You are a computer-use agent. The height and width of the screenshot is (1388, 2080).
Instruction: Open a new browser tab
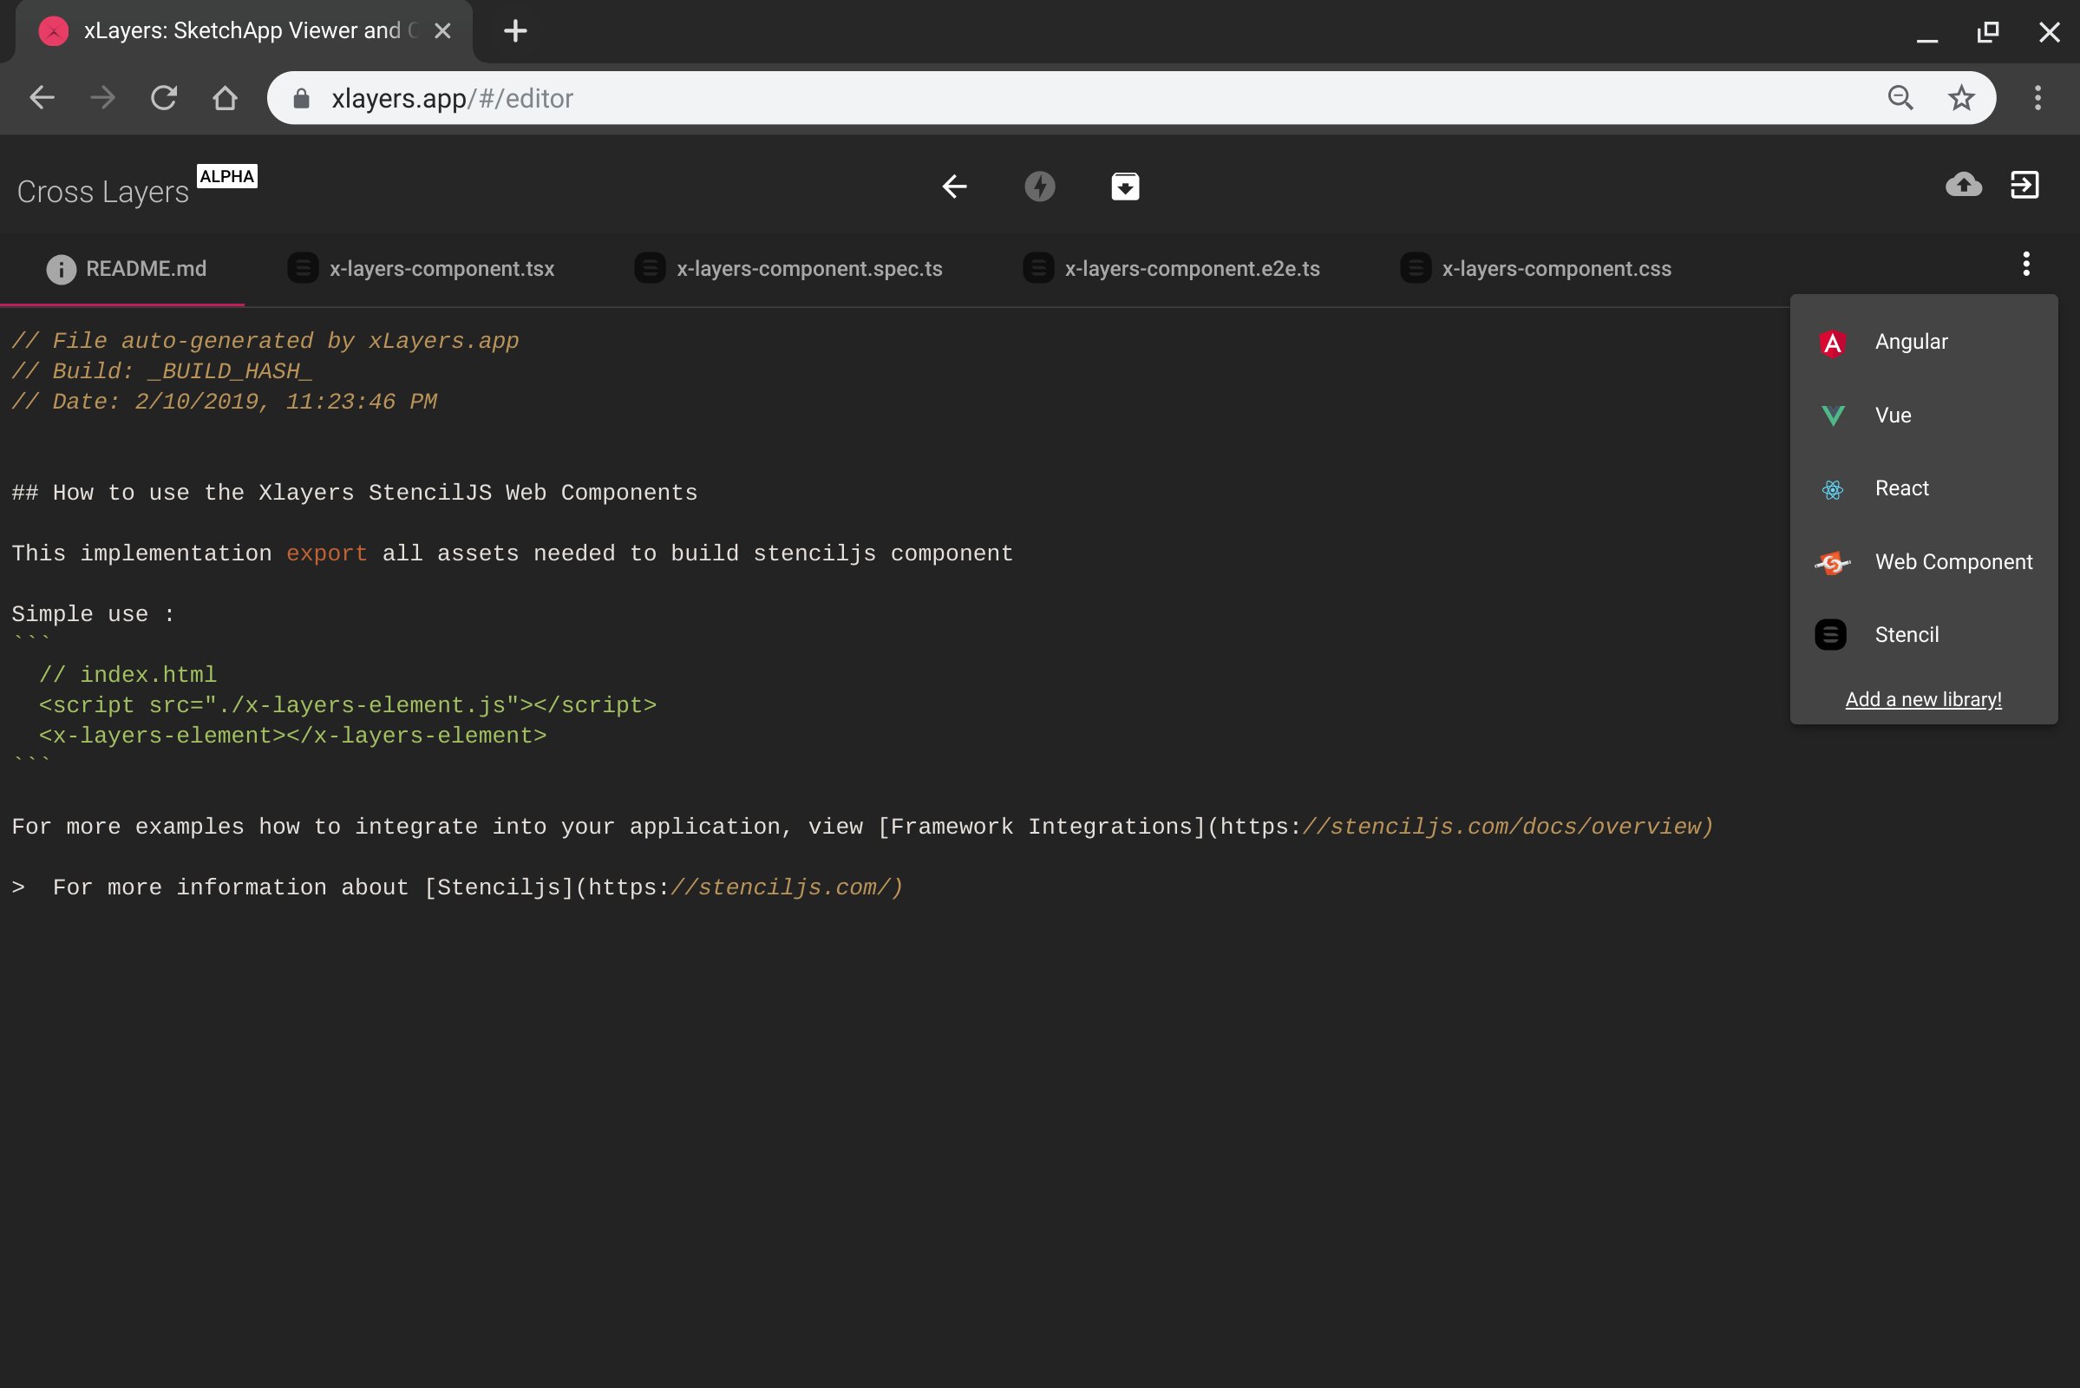tap(515, 31)
